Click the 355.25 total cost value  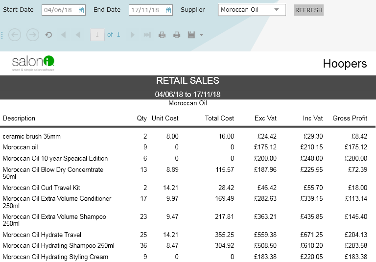tap(224, 235)
